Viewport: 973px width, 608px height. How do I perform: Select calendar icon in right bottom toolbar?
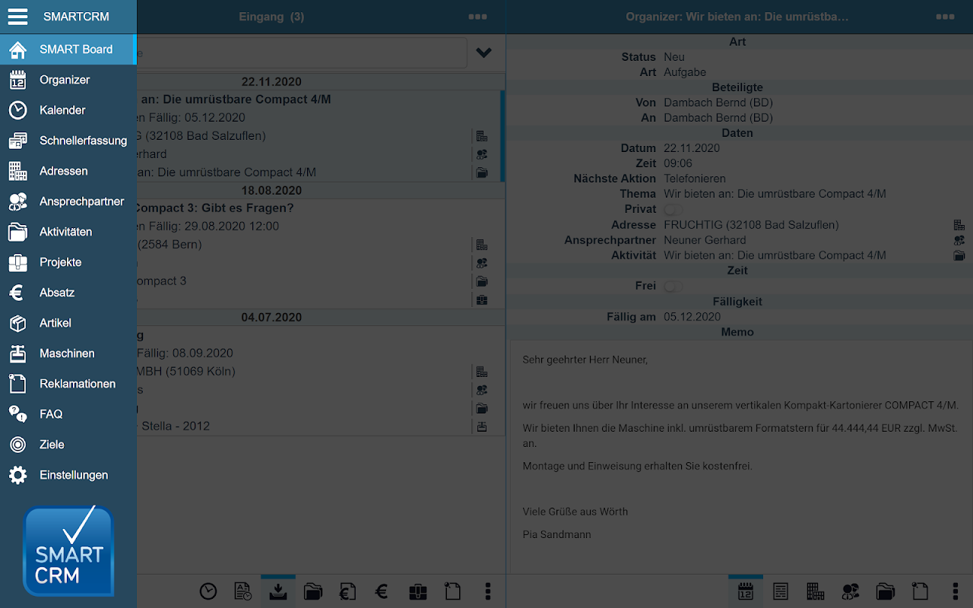(746, 591)
